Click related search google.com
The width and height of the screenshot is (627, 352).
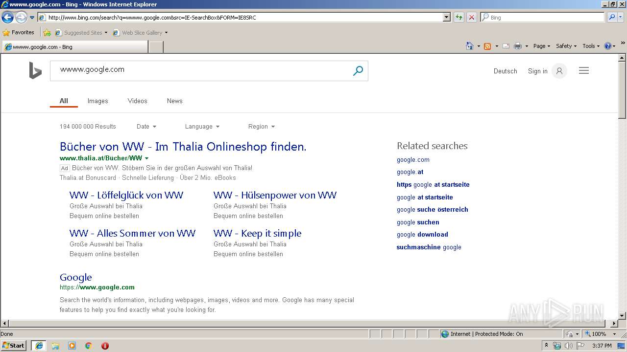pos(413,160)
